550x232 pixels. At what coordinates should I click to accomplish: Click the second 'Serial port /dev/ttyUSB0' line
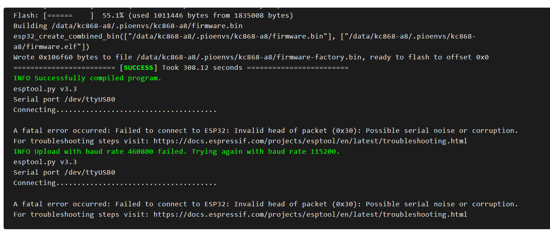pos(64,173)
